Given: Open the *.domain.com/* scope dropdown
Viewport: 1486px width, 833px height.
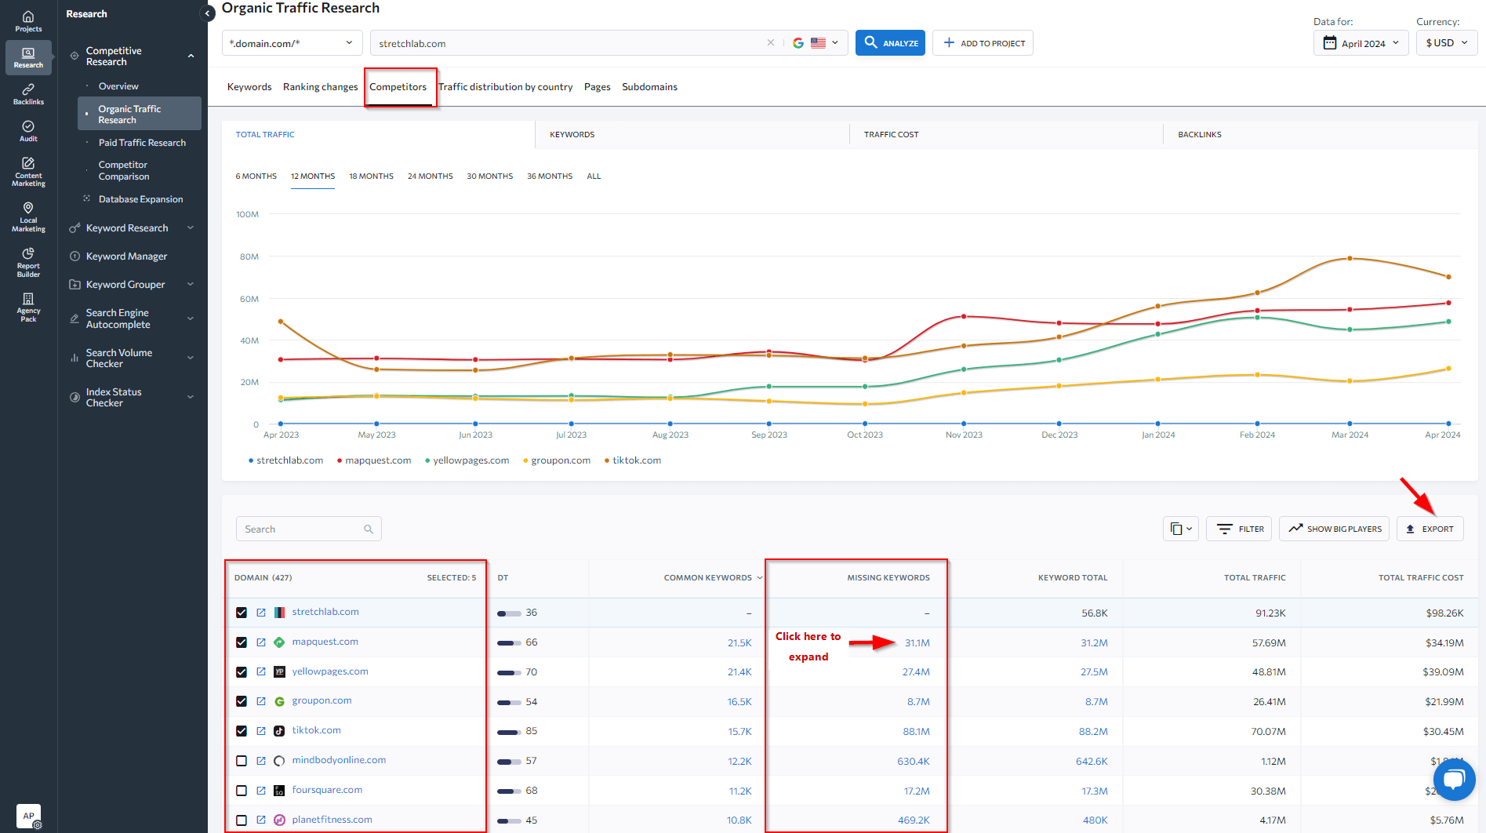Looking at the screenshot, I should pyautogui.click(x=292, y=43).
